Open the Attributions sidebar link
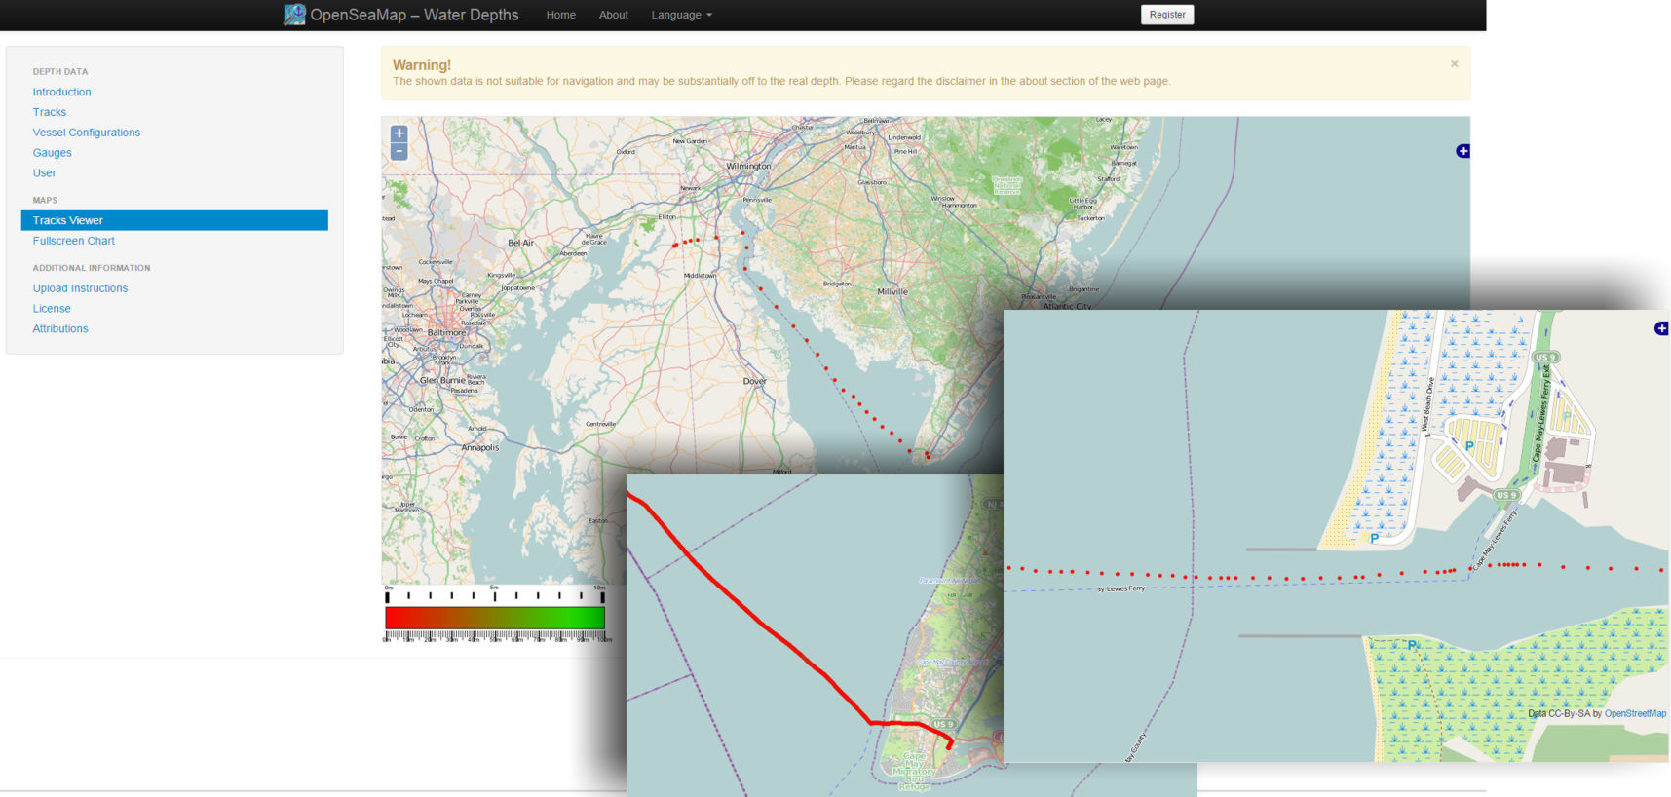The width and height of the screenshot is (1671, 797). (59, 329)
